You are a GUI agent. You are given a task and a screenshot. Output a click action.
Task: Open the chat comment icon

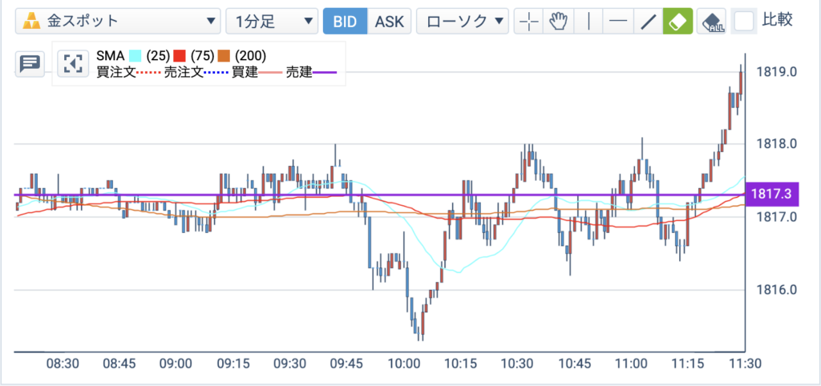(x=30, y=64)
